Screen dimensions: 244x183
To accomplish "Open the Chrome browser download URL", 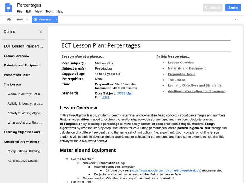I will [x=165, y=170].
